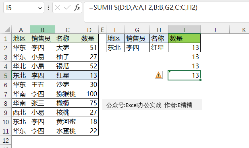Click cell D10 with value 18
Image resolution: width=249 pixels, height=148 pixels.
pyautogui.click(x=89, y=122)
